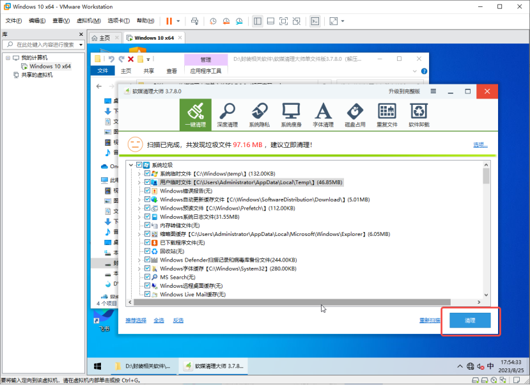This screenshot has height=385, width=530.
Task: Send Ctrl+Alt+Del via VMware toolbar icon
Action: click(195, 21)
